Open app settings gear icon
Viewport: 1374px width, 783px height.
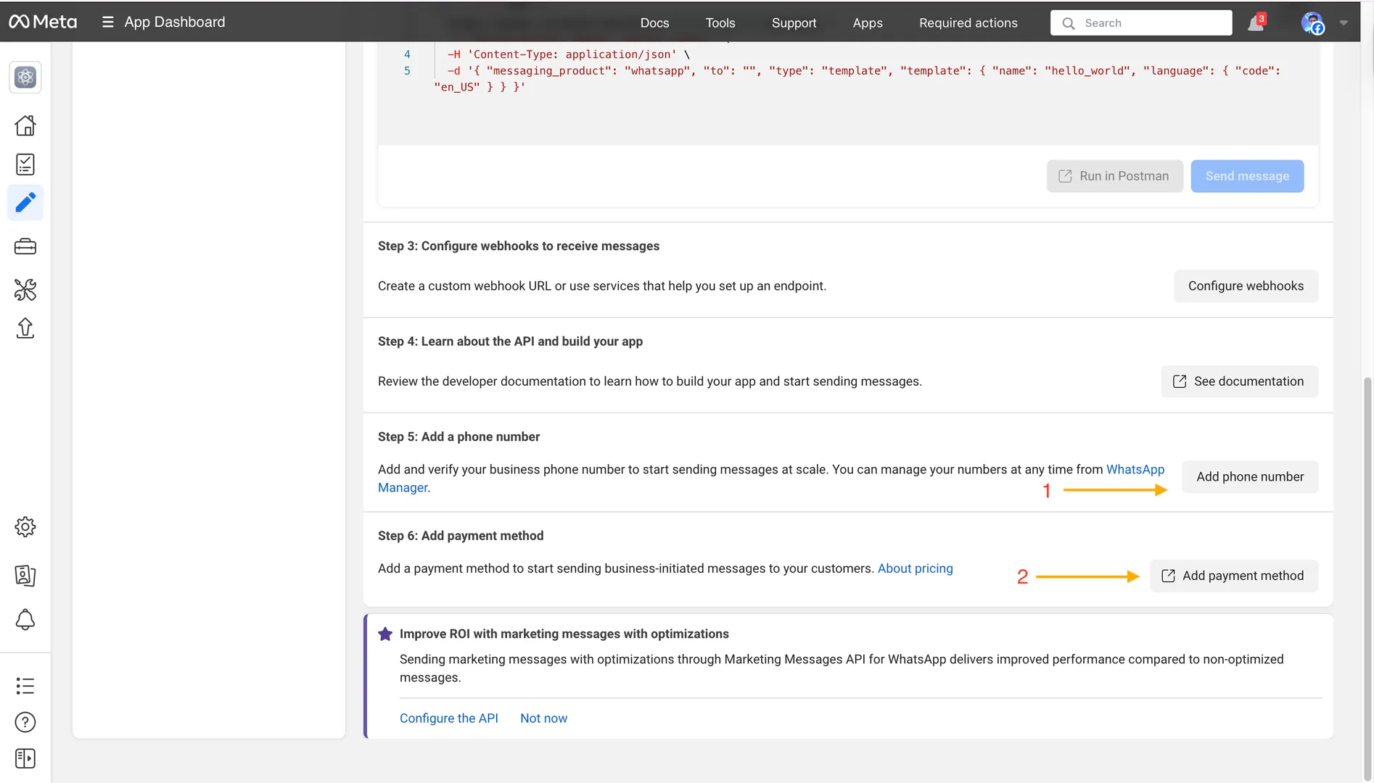(x=25, y=527)
